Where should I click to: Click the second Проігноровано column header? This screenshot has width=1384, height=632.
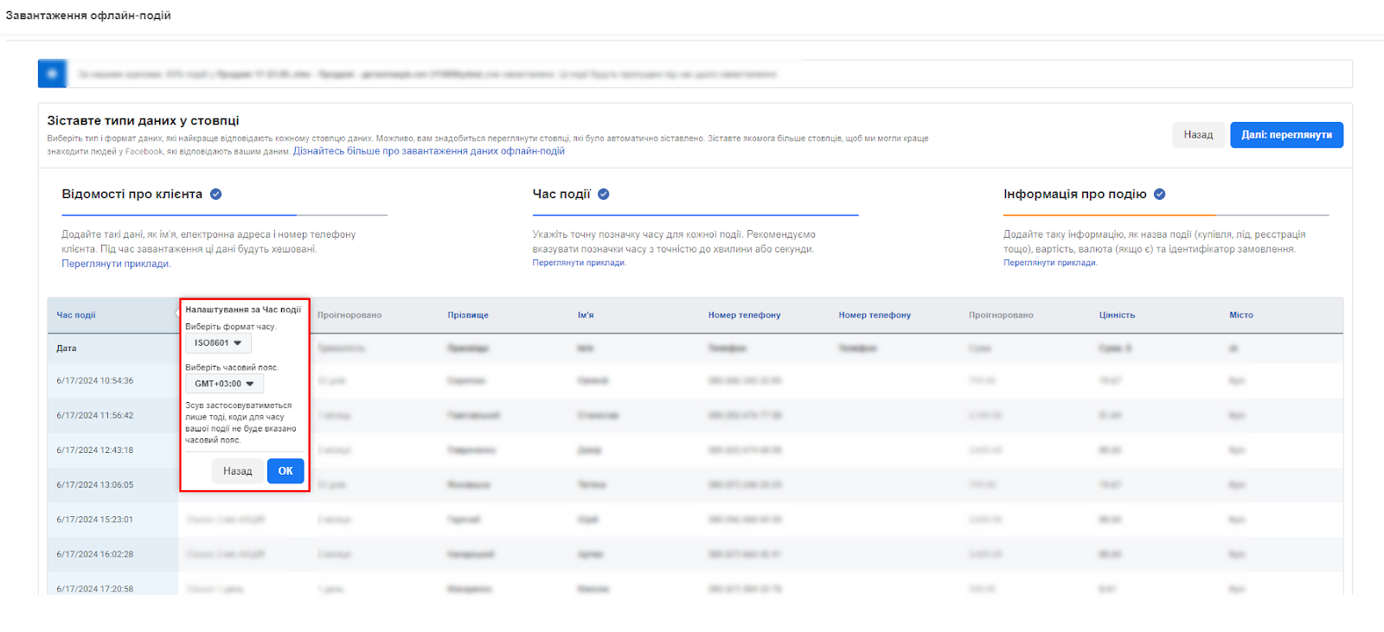[x=1001, y=316]
